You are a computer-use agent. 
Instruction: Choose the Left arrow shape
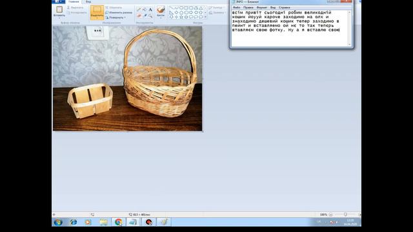coord(196,12)
